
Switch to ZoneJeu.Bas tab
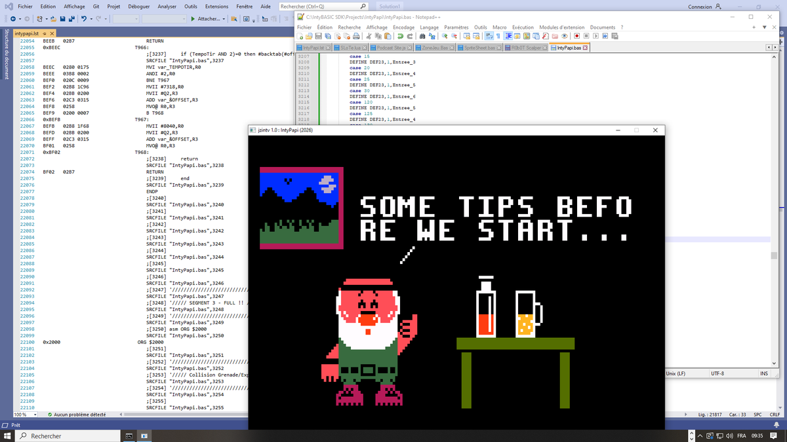(435, 48)
